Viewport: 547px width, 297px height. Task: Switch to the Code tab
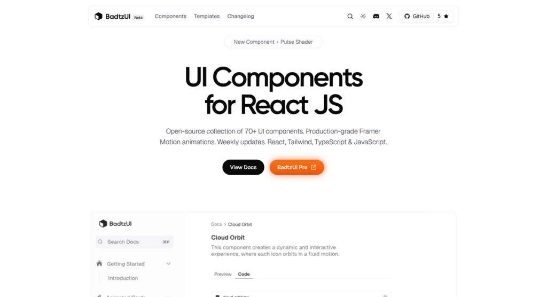pos(244,274)
